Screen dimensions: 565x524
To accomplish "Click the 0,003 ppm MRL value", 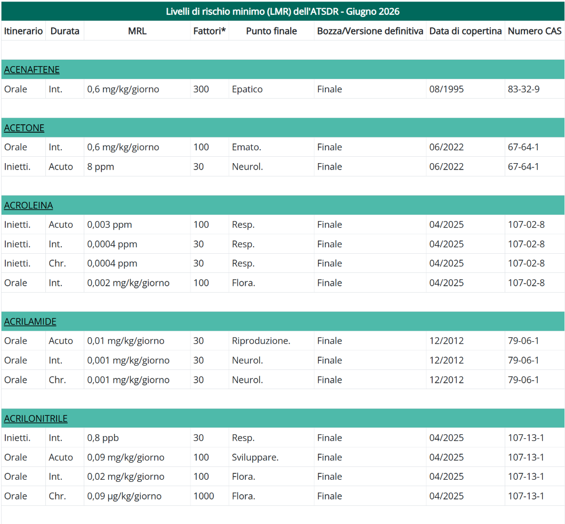I will (x=109, y=225).
